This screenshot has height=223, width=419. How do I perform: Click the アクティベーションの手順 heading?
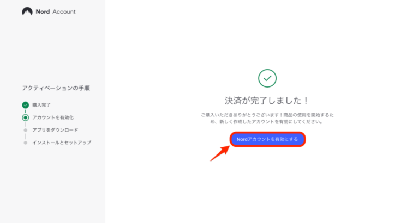click(x=56, y=88)
